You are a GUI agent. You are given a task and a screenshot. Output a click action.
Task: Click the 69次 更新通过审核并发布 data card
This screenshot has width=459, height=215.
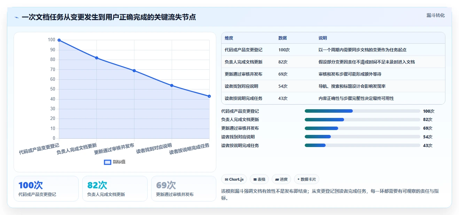coord(184,189)
